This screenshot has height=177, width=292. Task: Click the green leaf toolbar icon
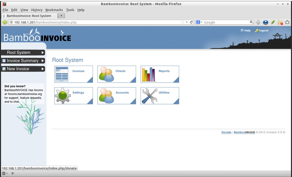(x=273, y=22)
